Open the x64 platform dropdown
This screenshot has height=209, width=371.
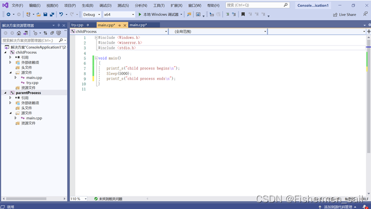click(119, 14)
